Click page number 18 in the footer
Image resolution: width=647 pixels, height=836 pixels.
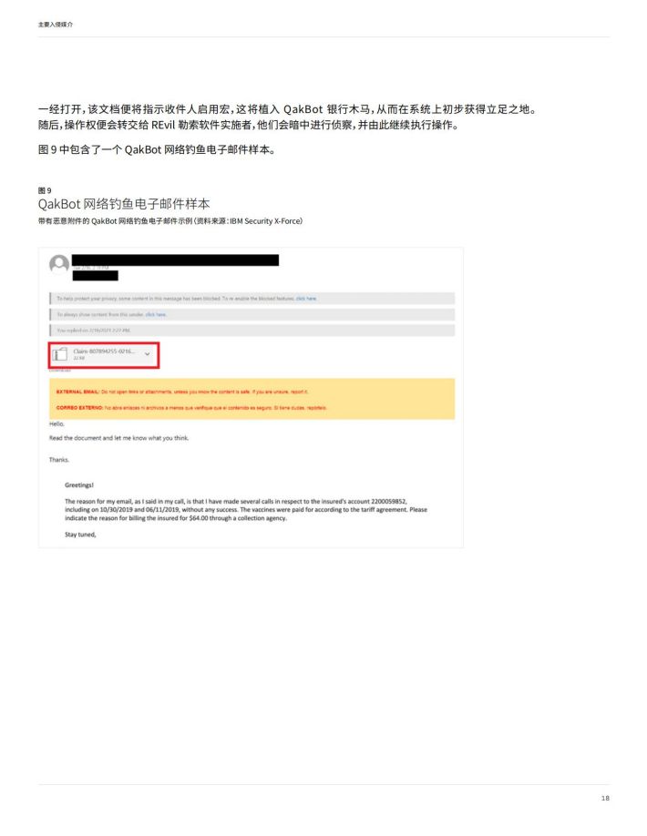point(605,798)
